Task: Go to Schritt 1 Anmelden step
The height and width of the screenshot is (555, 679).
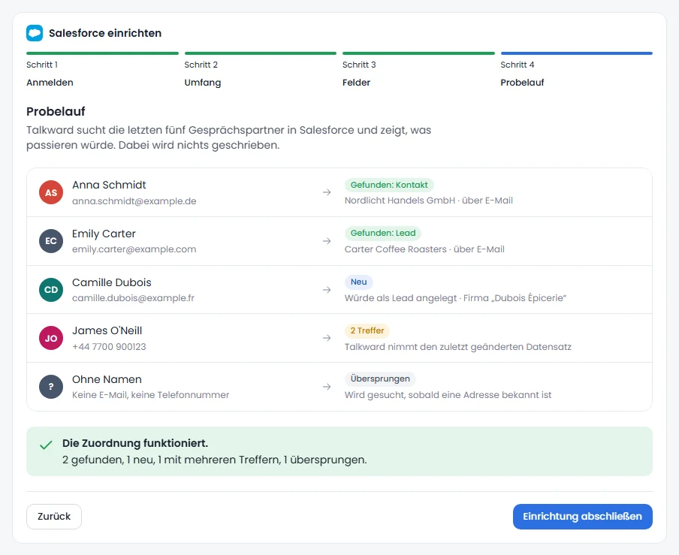Action: click(102, 70)
